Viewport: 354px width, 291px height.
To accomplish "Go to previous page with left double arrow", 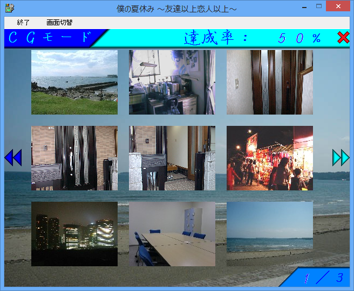I will (x=12, y=158).
